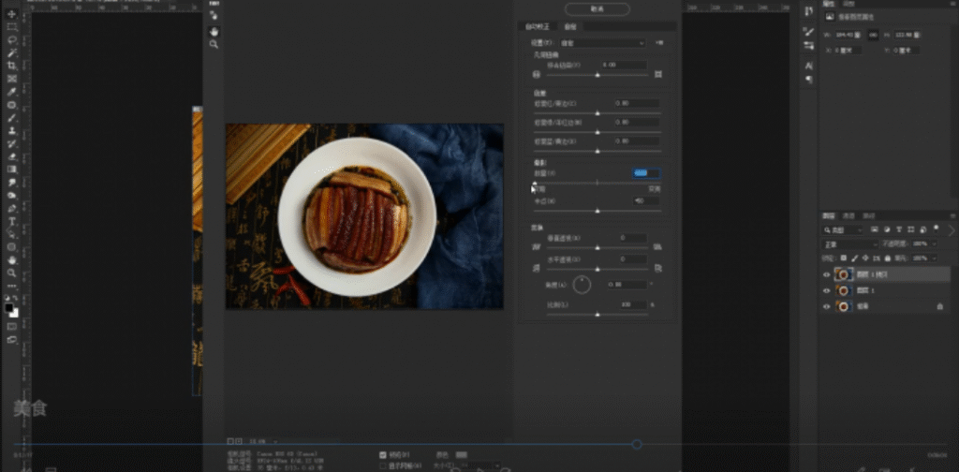Open the layer filter type dropdown
Image resolution: width=959 pixels, height=472 pixels.
tap(842, 229)
